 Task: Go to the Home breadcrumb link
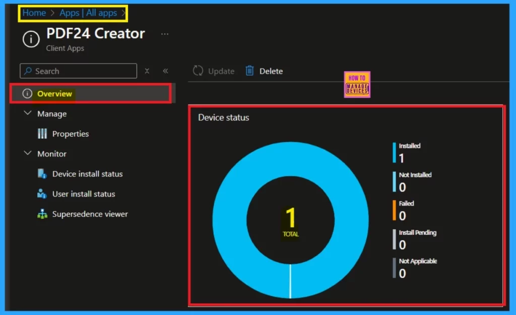(34, 13)
